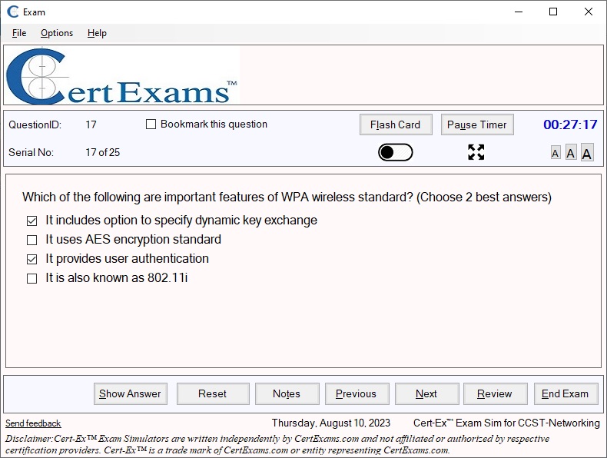
Task: Select the largest font size A icon
Action: click(x=587, y=153)
